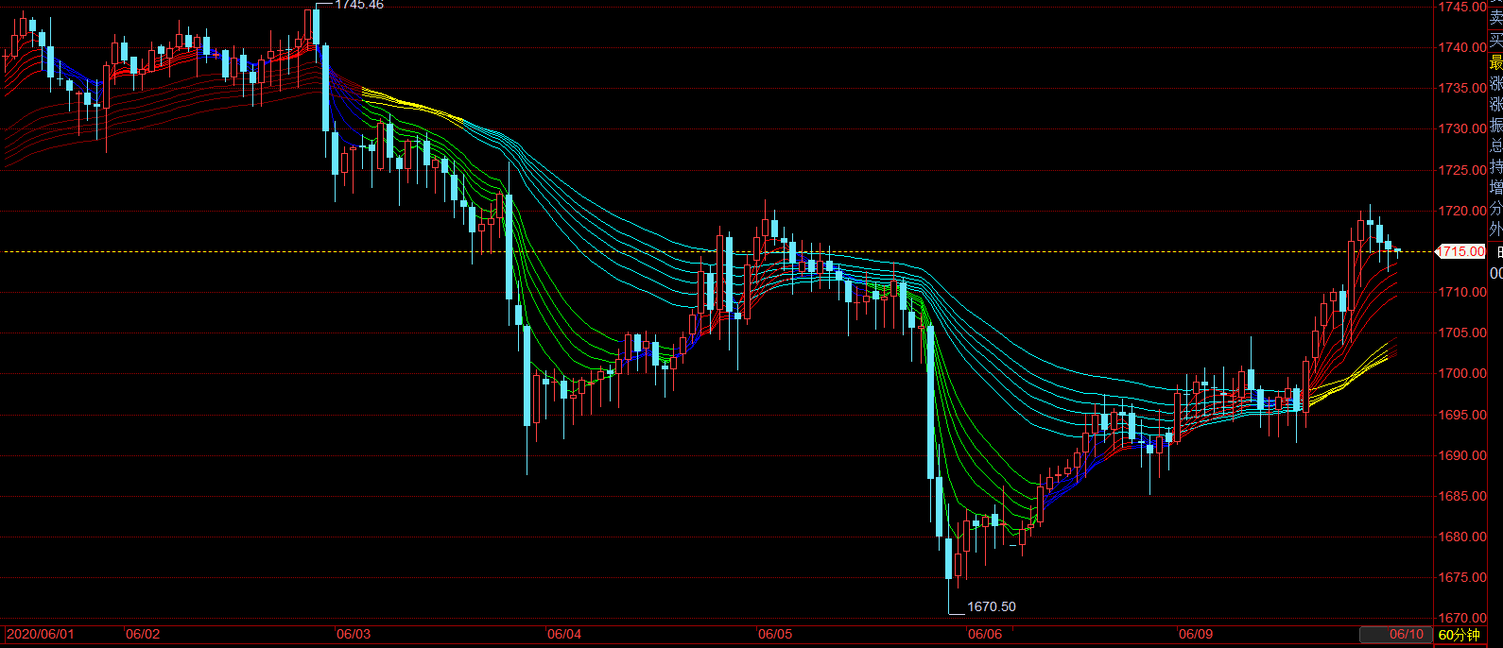Click the 1680.00 price axis label
Screen dimensions: 1503x648
coord(1462,537)
